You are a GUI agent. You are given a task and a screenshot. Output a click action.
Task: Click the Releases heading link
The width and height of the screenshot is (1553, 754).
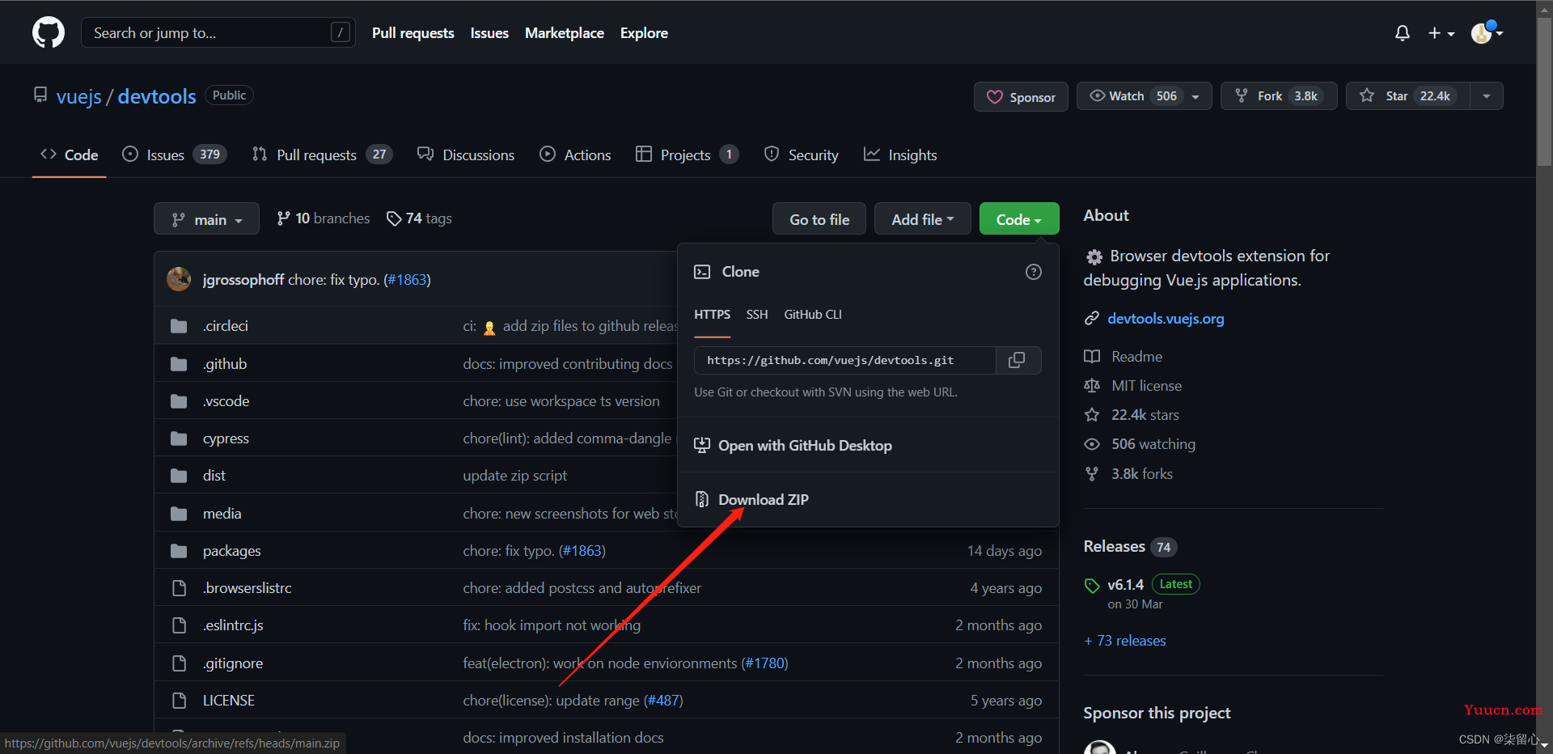point(1114,547)
